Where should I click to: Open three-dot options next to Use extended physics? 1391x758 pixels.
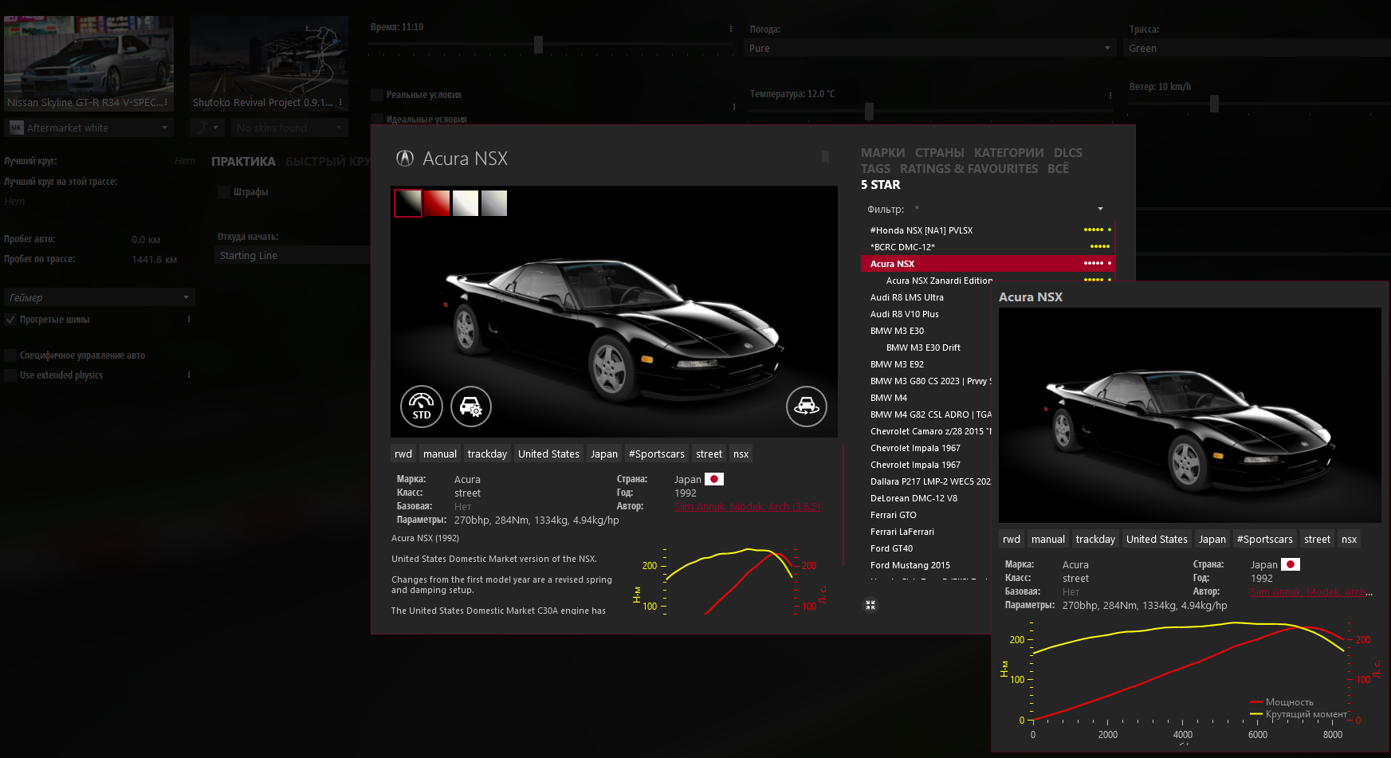pos(189,375)
